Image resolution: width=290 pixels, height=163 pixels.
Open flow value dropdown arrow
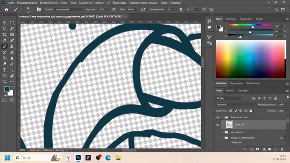pyautogui.click(x=137, y=10)
